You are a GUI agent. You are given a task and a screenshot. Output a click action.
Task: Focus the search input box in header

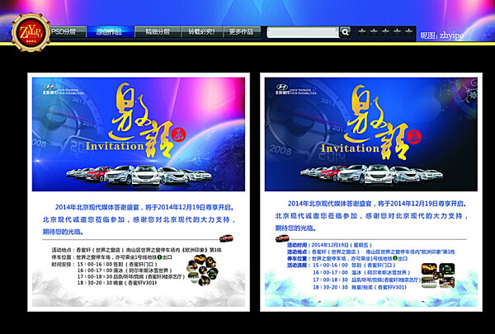click(x=303, y=32)
